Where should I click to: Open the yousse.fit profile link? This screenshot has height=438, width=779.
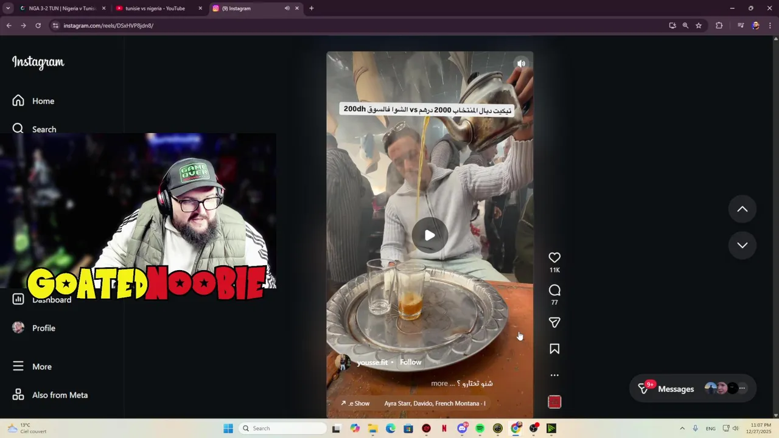click(372, 363)
